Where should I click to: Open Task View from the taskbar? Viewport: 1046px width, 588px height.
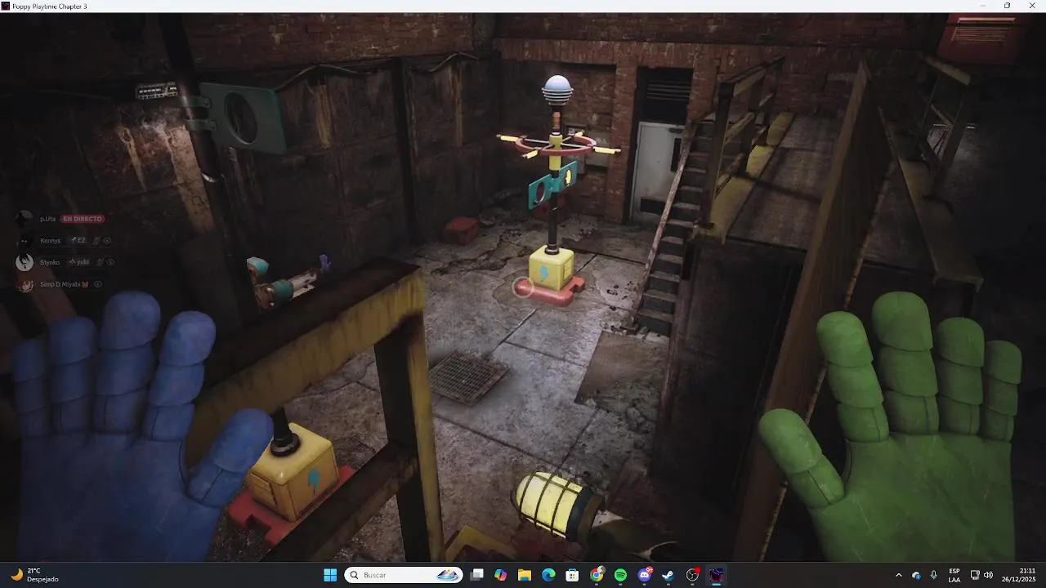click(477, 575)
